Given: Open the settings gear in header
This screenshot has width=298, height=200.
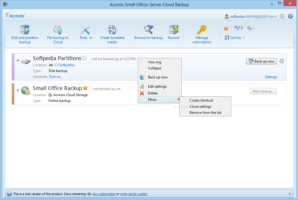Looking at the screenshot, I should click(282, 16).
